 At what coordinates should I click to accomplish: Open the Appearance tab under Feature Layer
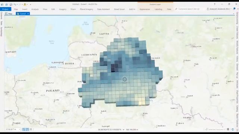click(145, 9)
